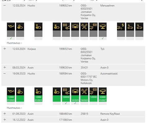This screenshot has width=149, height=123.
Task: Toggle checkmark under car-on-lift, 12.03.2024 service
Action: [103, 39]
